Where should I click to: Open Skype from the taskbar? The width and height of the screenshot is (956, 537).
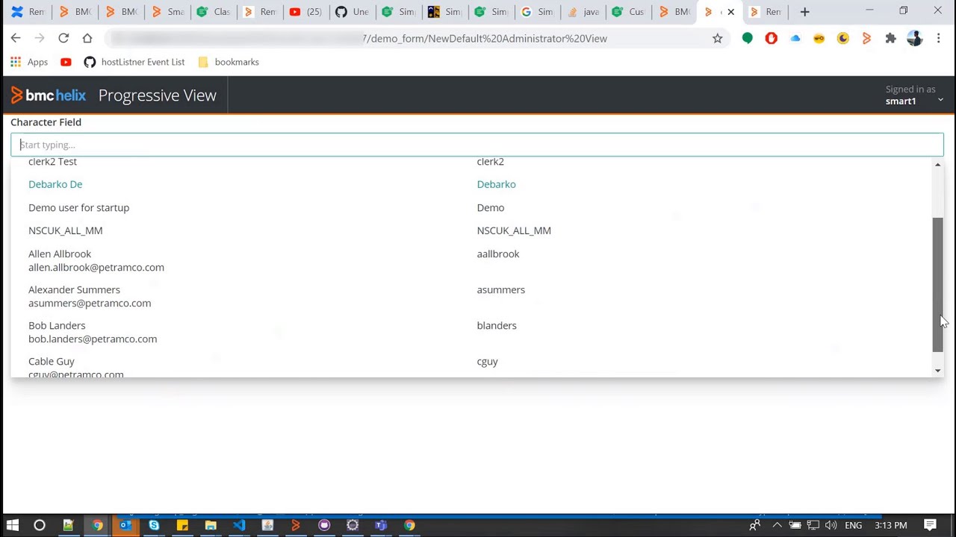(154, 526)
